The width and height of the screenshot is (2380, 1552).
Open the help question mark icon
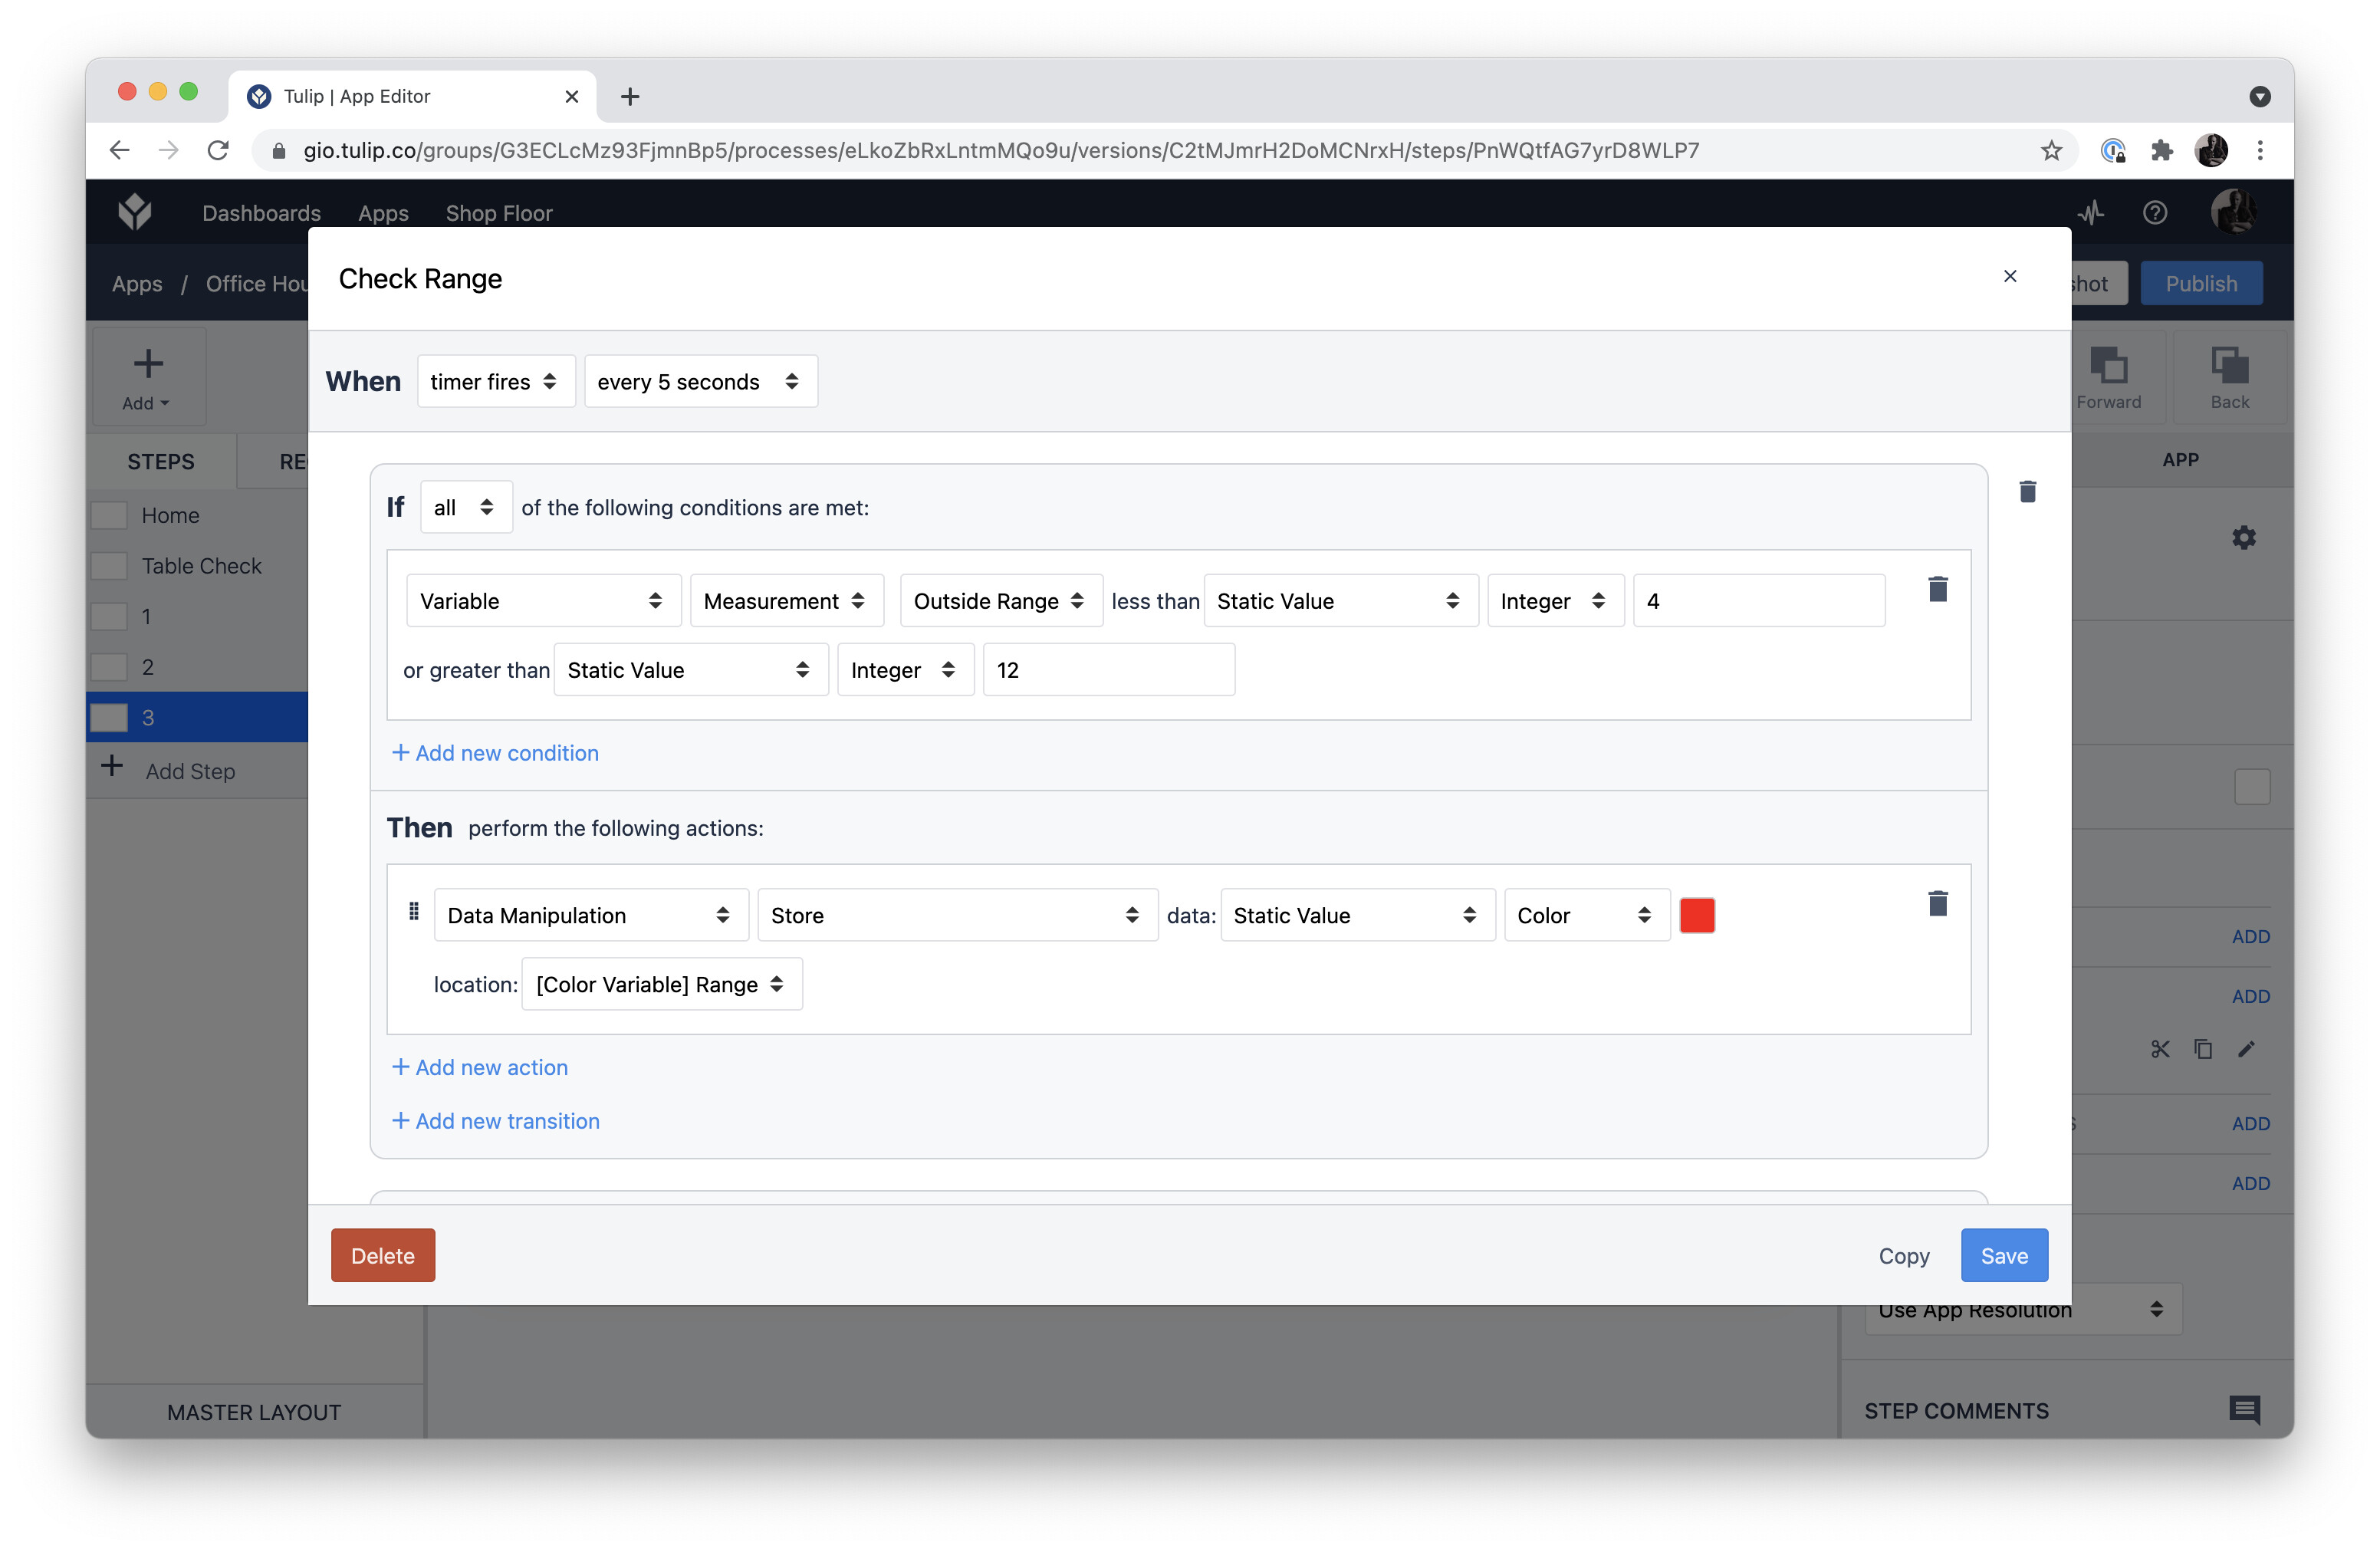(x=2155, y=212)
